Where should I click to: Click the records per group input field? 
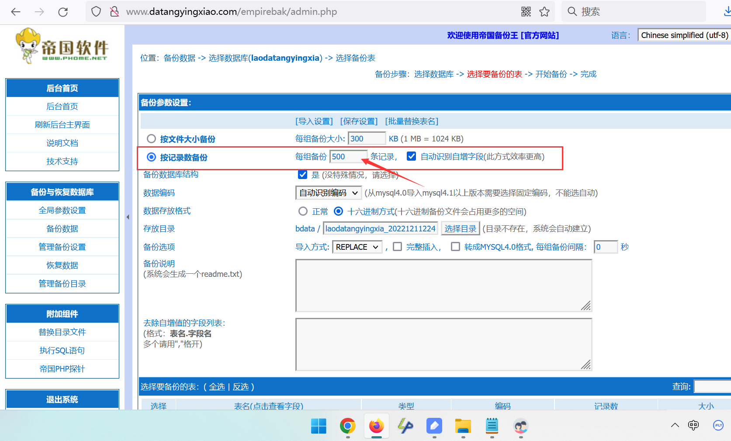pos(348,157)
